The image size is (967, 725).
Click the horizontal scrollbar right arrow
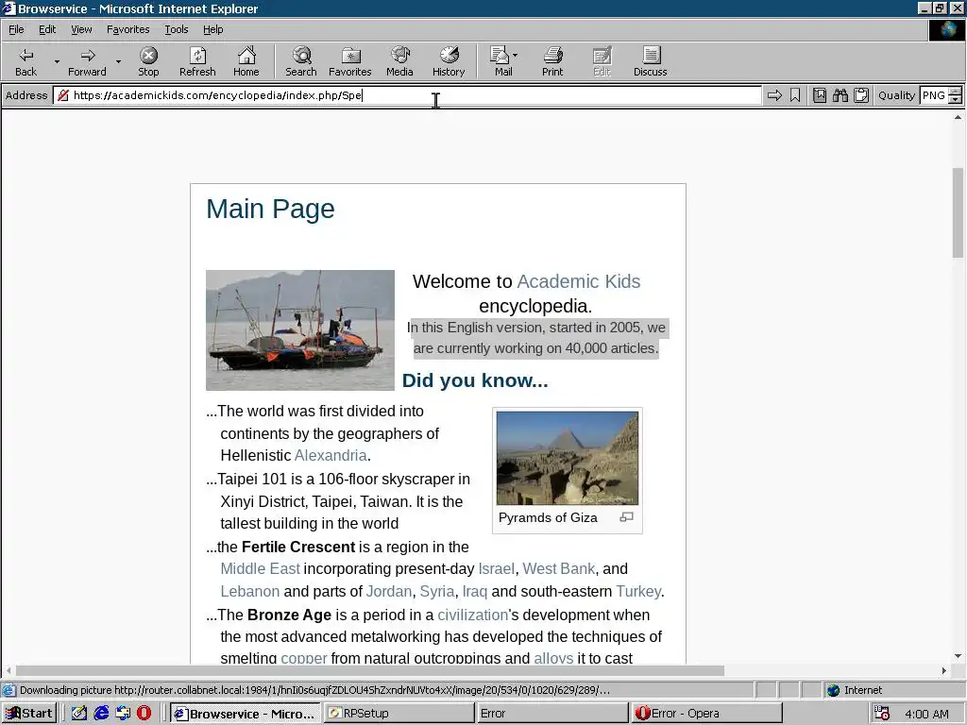(944, 670)
